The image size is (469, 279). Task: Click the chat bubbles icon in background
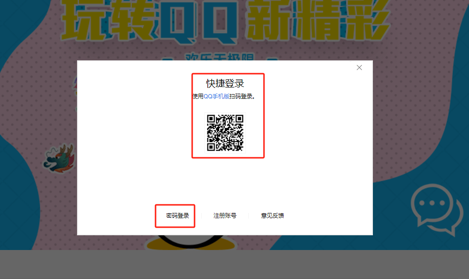coord(437,210)
